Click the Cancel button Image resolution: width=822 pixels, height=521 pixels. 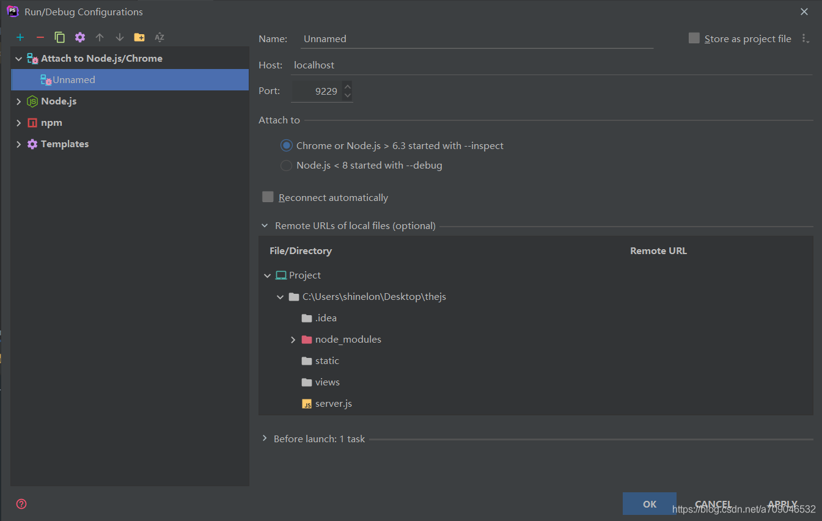click(x=713, y=504)
